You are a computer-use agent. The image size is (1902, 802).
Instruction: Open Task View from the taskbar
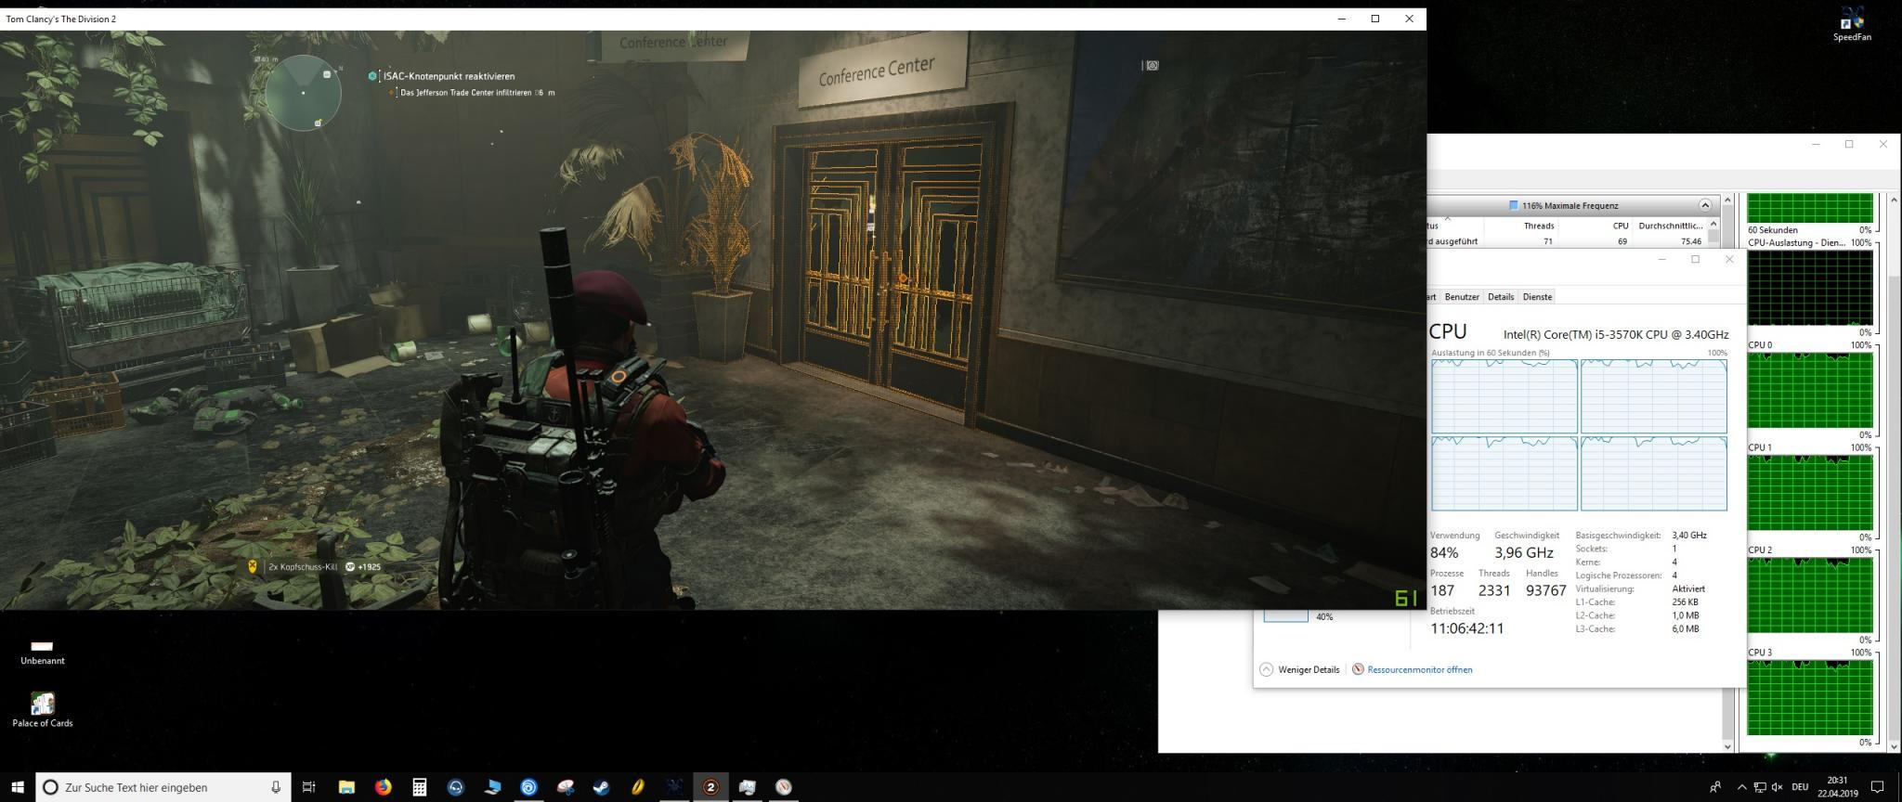point(309,787)
